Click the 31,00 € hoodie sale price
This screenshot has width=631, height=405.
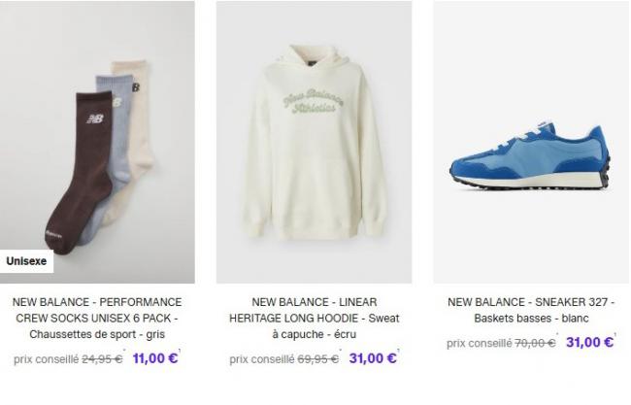pyautogui.click(x=373, y=358)
